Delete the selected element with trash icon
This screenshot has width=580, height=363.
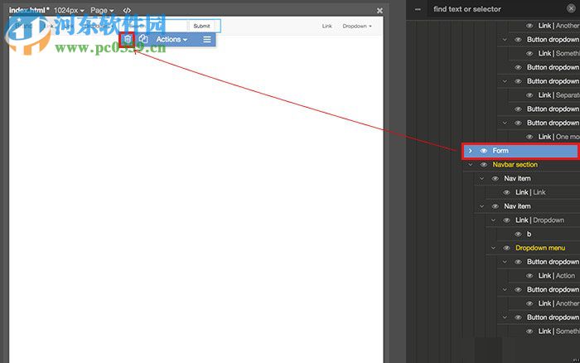[x=128, y=39]
